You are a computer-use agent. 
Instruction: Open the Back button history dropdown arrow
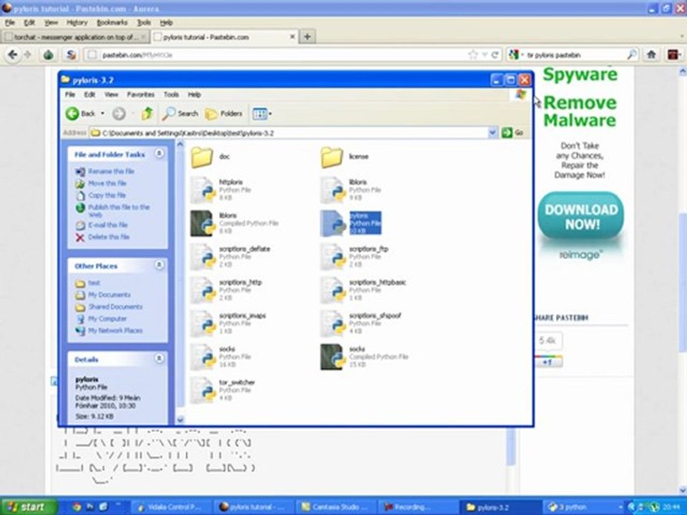(102, 114)
